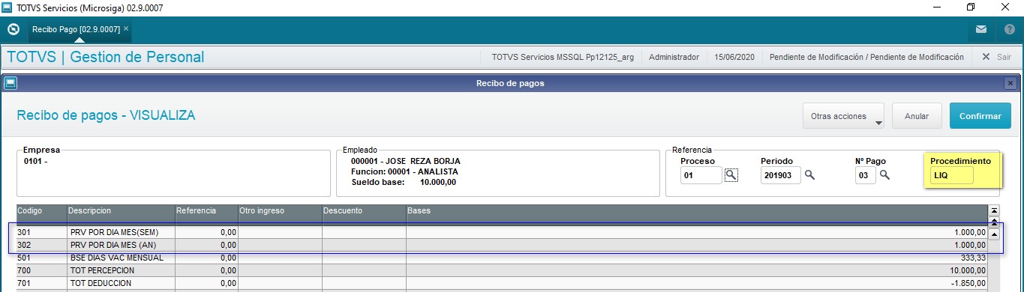The width and height of the screenshot is (1024, 292).
Task: Click the Procedimiento LIQ field
Action: click(952, 175)
